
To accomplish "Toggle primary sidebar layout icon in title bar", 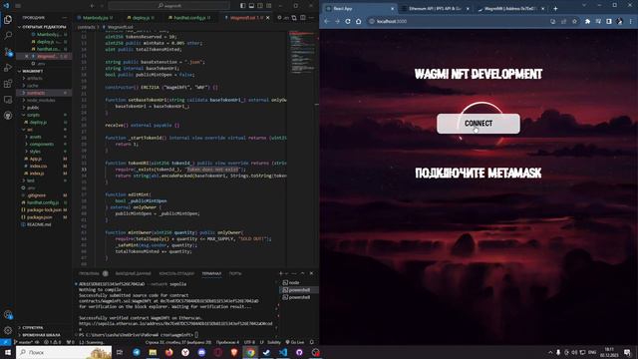I will point(243,6).
